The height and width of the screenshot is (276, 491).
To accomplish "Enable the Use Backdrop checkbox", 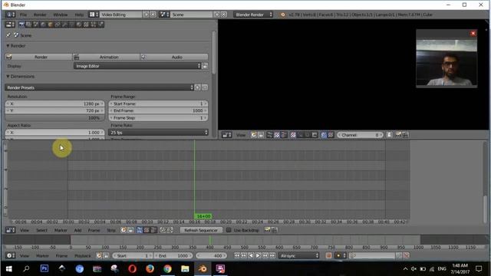I will pos(229,230).
